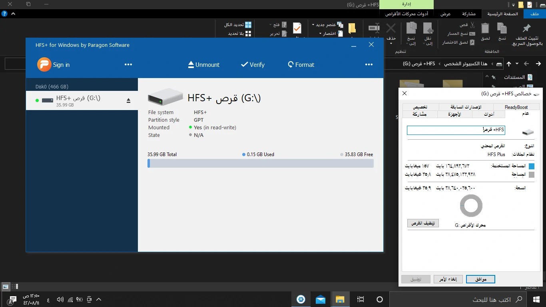Click هذا الكمبيوتر الشخصي in address breadcrumb
The image size is (546, 307).
coord(465,64)
